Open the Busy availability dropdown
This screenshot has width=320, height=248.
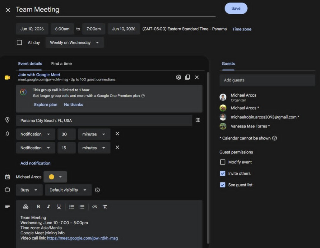coord(29,190)
